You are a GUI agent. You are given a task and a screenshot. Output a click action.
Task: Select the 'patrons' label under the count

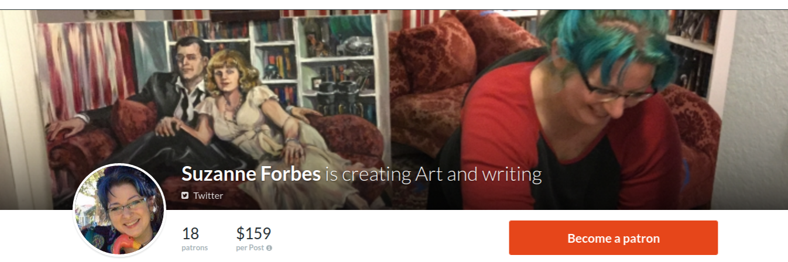(194, 248)
